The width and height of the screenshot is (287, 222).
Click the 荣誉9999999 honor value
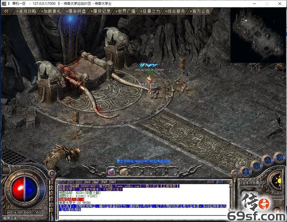pos(275,197)
